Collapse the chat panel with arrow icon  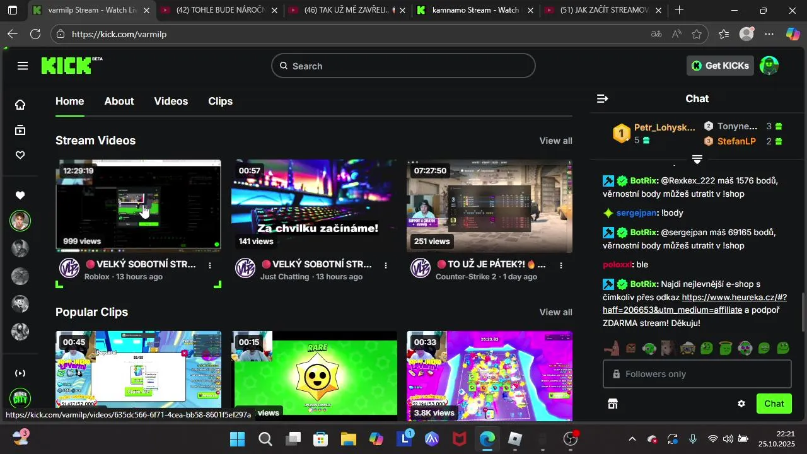click(602, 98)
